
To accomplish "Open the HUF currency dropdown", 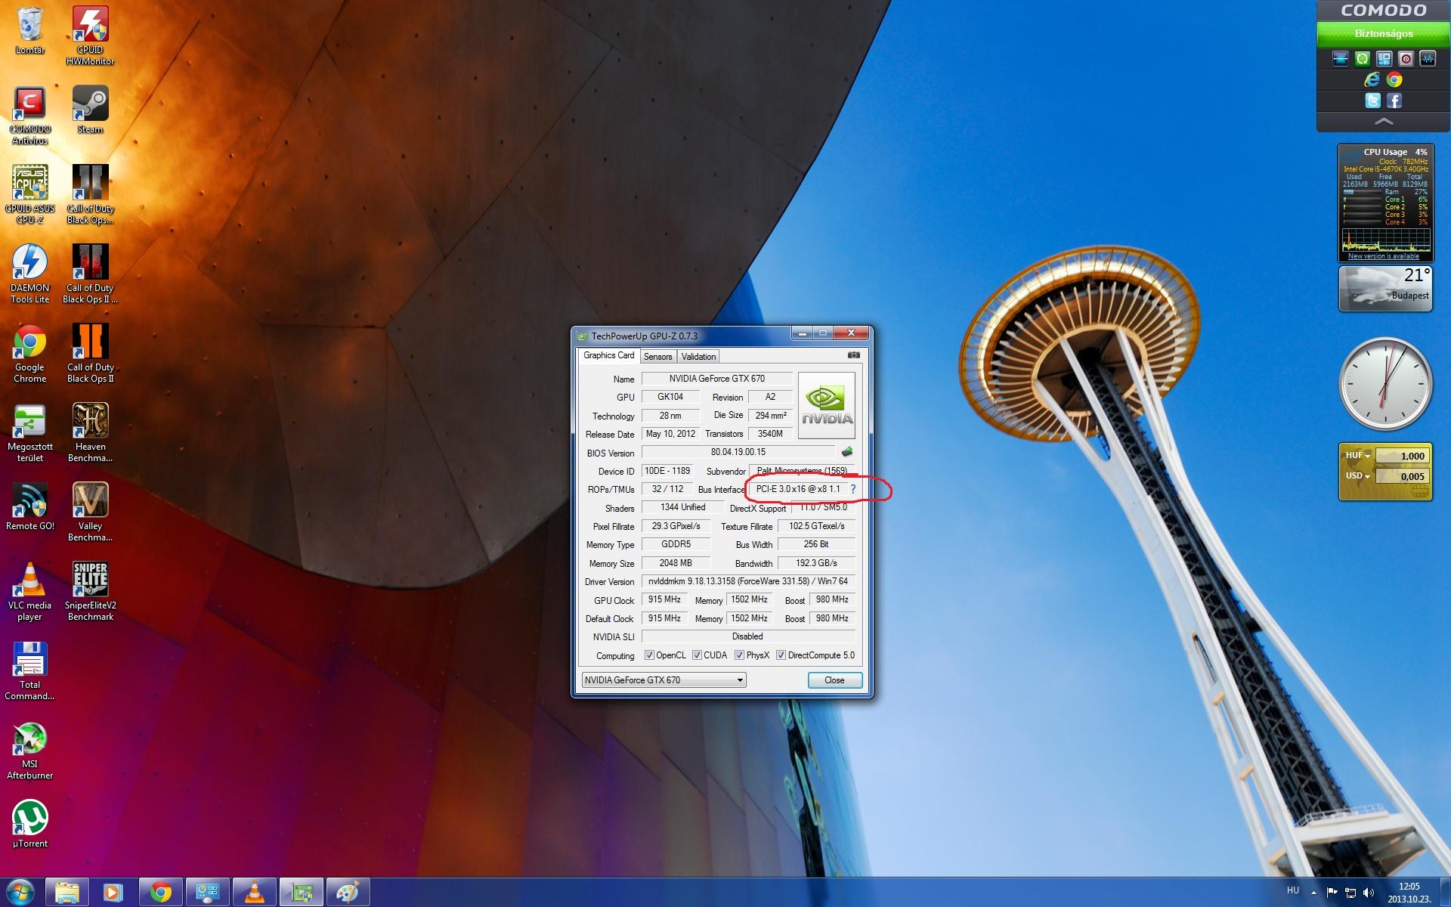I will tap(1358, 456).
